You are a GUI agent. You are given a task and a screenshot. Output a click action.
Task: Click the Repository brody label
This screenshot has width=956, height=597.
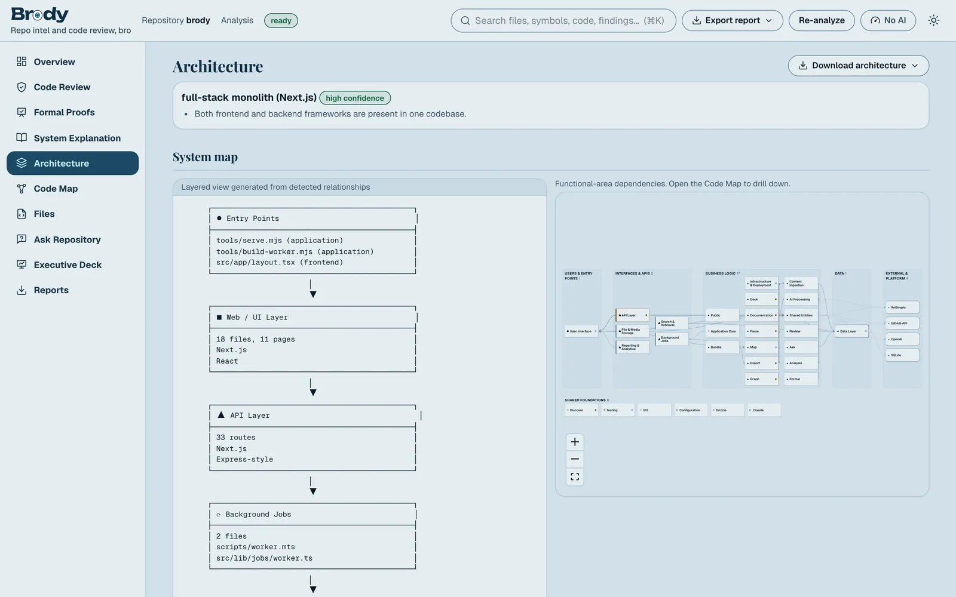tap(176, 20)
